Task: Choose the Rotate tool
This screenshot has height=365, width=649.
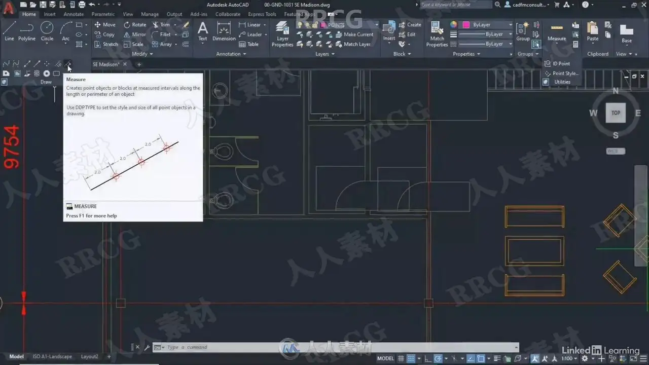Action: (x=135, y=24)
